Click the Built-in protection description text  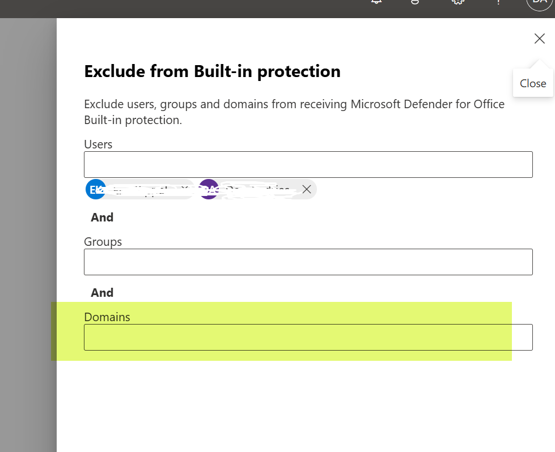[x=294, y=112]
